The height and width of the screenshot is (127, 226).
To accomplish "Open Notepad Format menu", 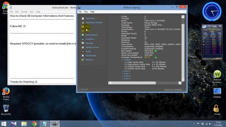I will click(x=24, y=12).
